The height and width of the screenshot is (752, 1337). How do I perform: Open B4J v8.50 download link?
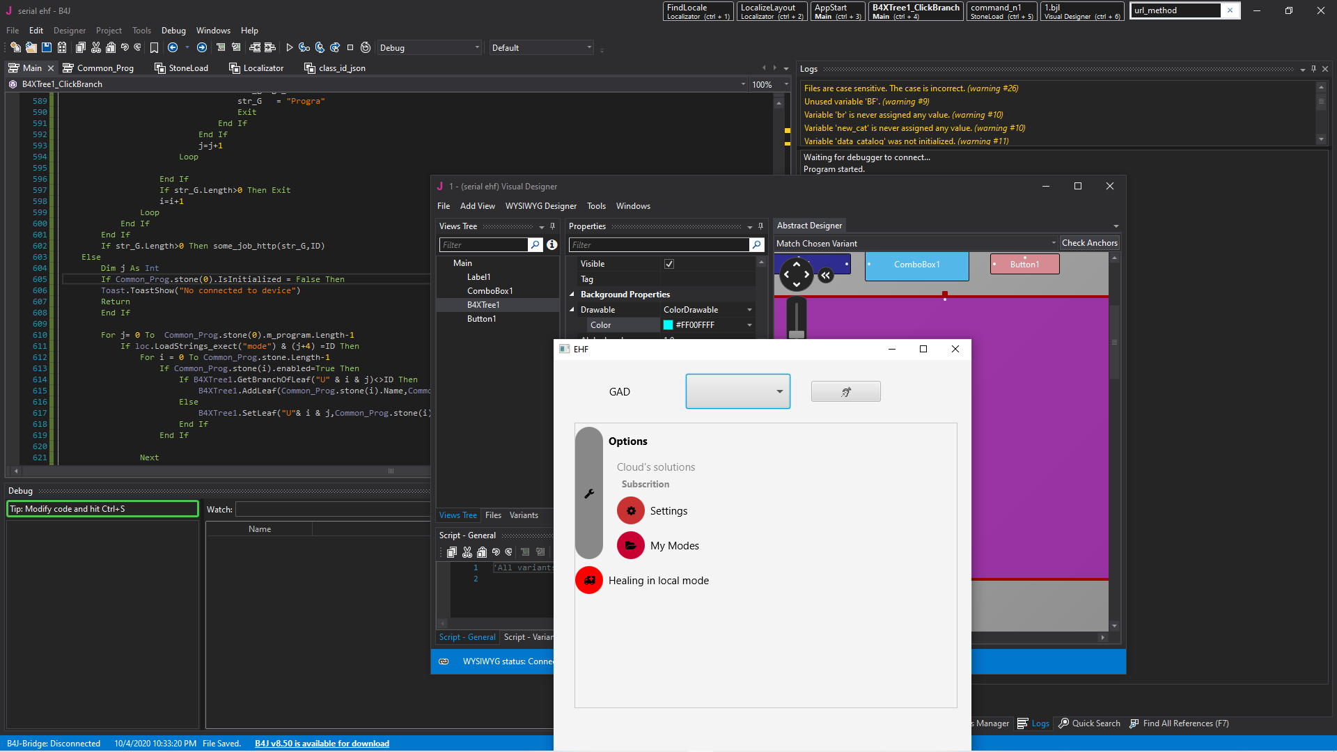pyautogui.click(x=322, y=744)
